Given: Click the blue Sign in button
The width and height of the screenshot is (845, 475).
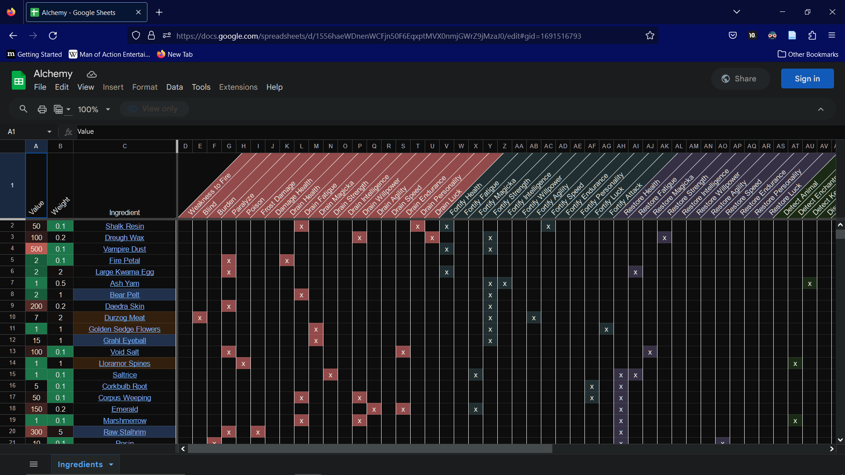Looking at the screenshot, I should coord(807,79).
